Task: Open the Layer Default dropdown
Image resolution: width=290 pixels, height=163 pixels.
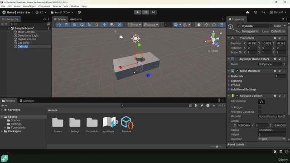Action: point(278,31)
